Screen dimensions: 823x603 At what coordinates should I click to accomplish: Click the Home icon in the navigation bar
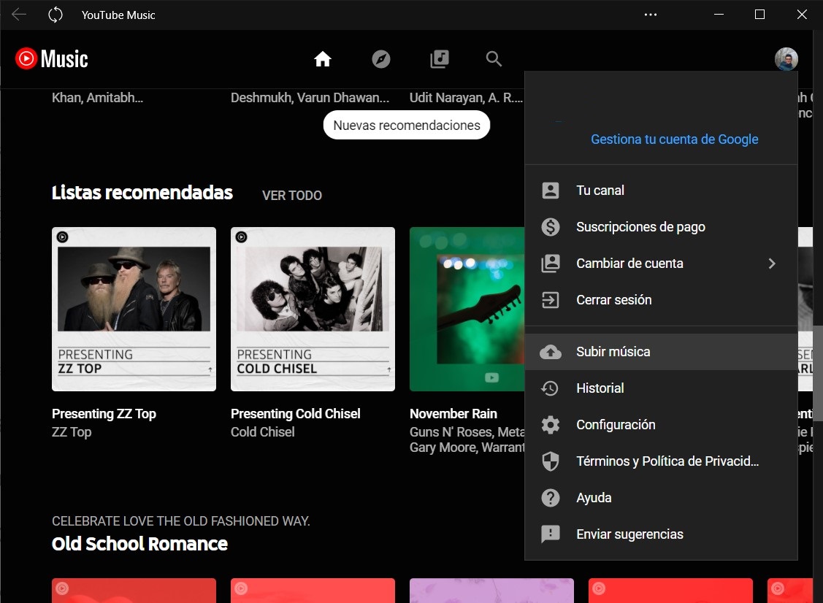click(x=323, y=59)
